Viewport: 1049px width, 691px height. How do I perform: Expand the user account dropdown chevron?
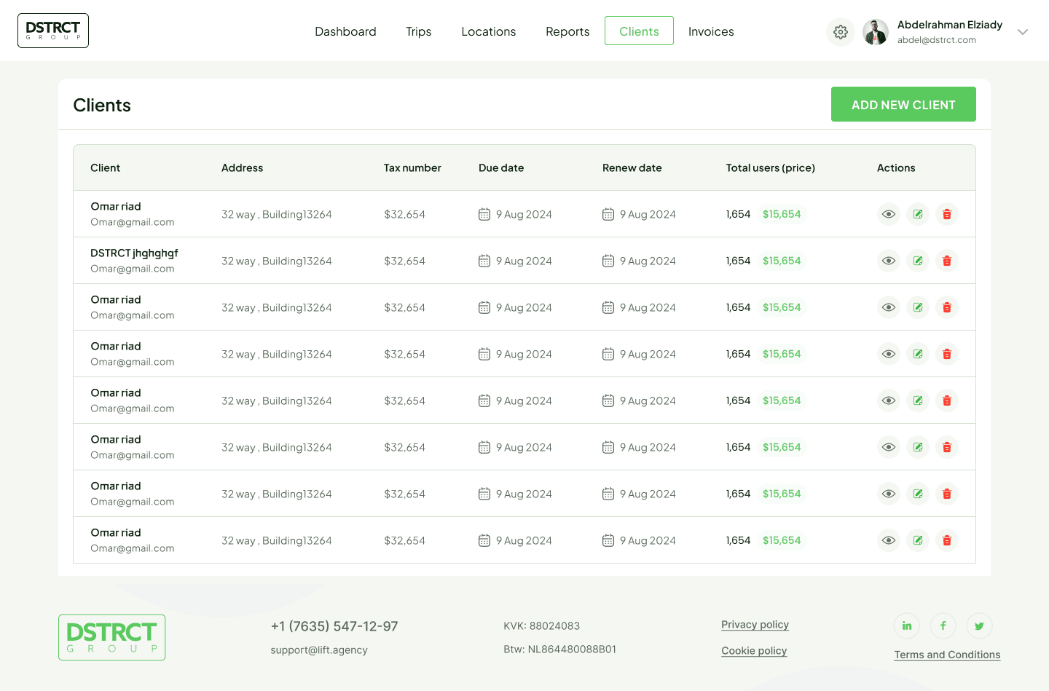click(x=1022, y=32)
